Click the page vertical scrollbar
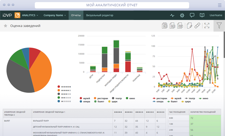Viewport: 225px width, 136px height. coord(224,45)
